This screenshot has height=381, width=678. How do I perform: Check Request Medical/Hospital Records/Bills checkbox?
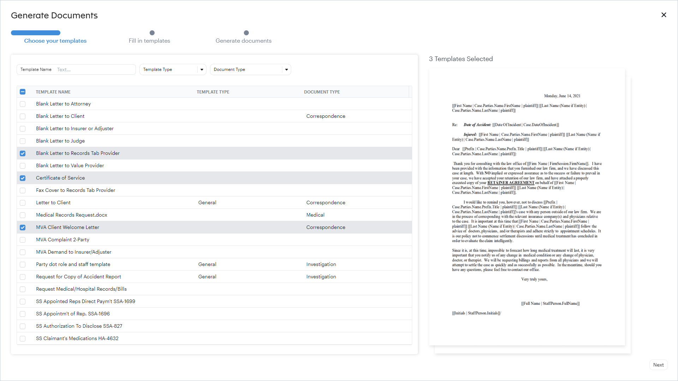click(x=23, y=289)
